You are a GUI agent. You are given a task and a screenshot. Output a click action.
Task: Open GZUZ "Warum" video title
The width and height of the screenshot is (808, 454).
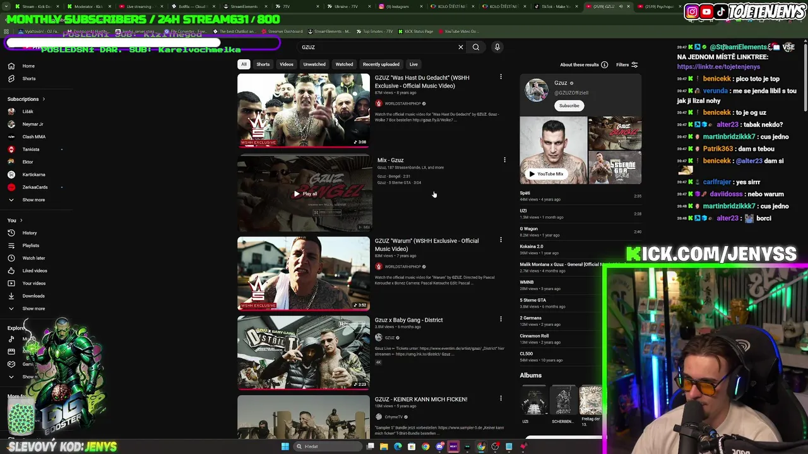click(427, 245)
